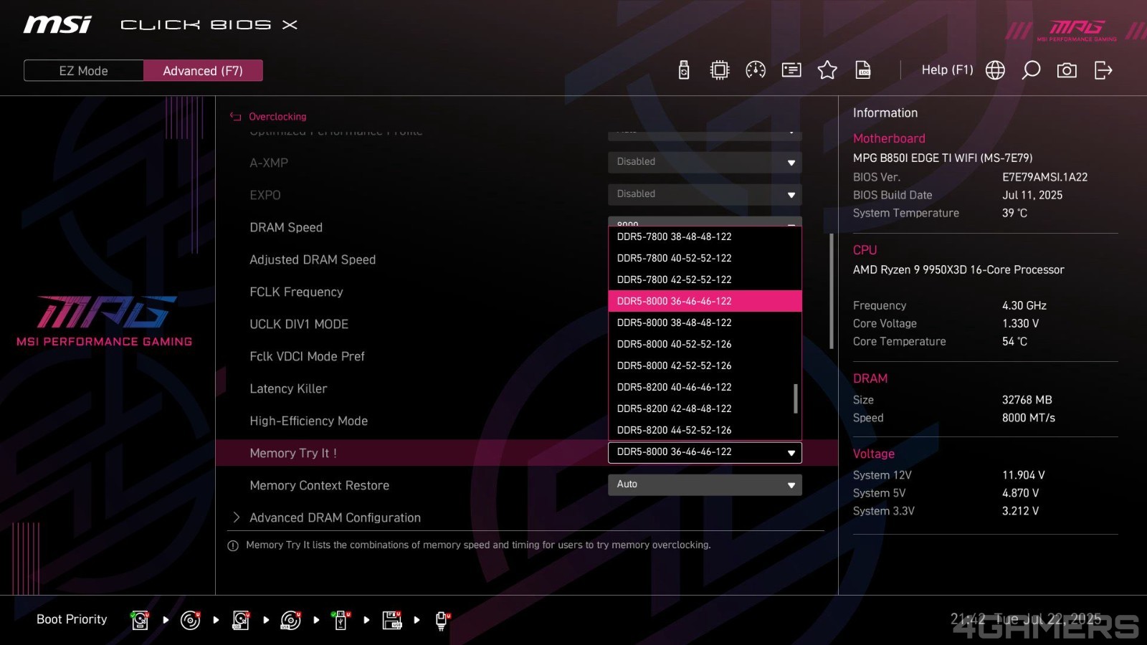
Task: Open the Memory Context Restore dropdown
Action: (x=705, y=484)
